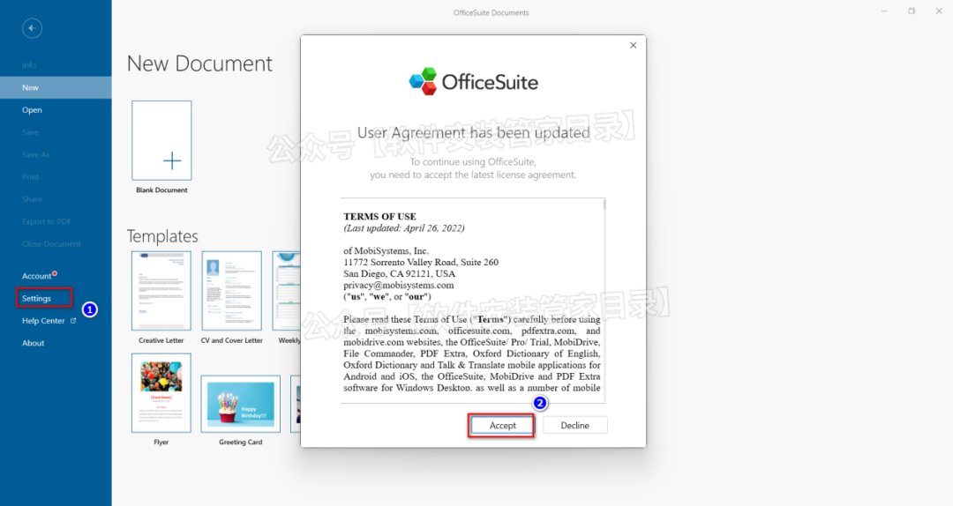Click the TERMS OF USE heading
This screenshot has width=953, height=506.
[x=379, y=216]
